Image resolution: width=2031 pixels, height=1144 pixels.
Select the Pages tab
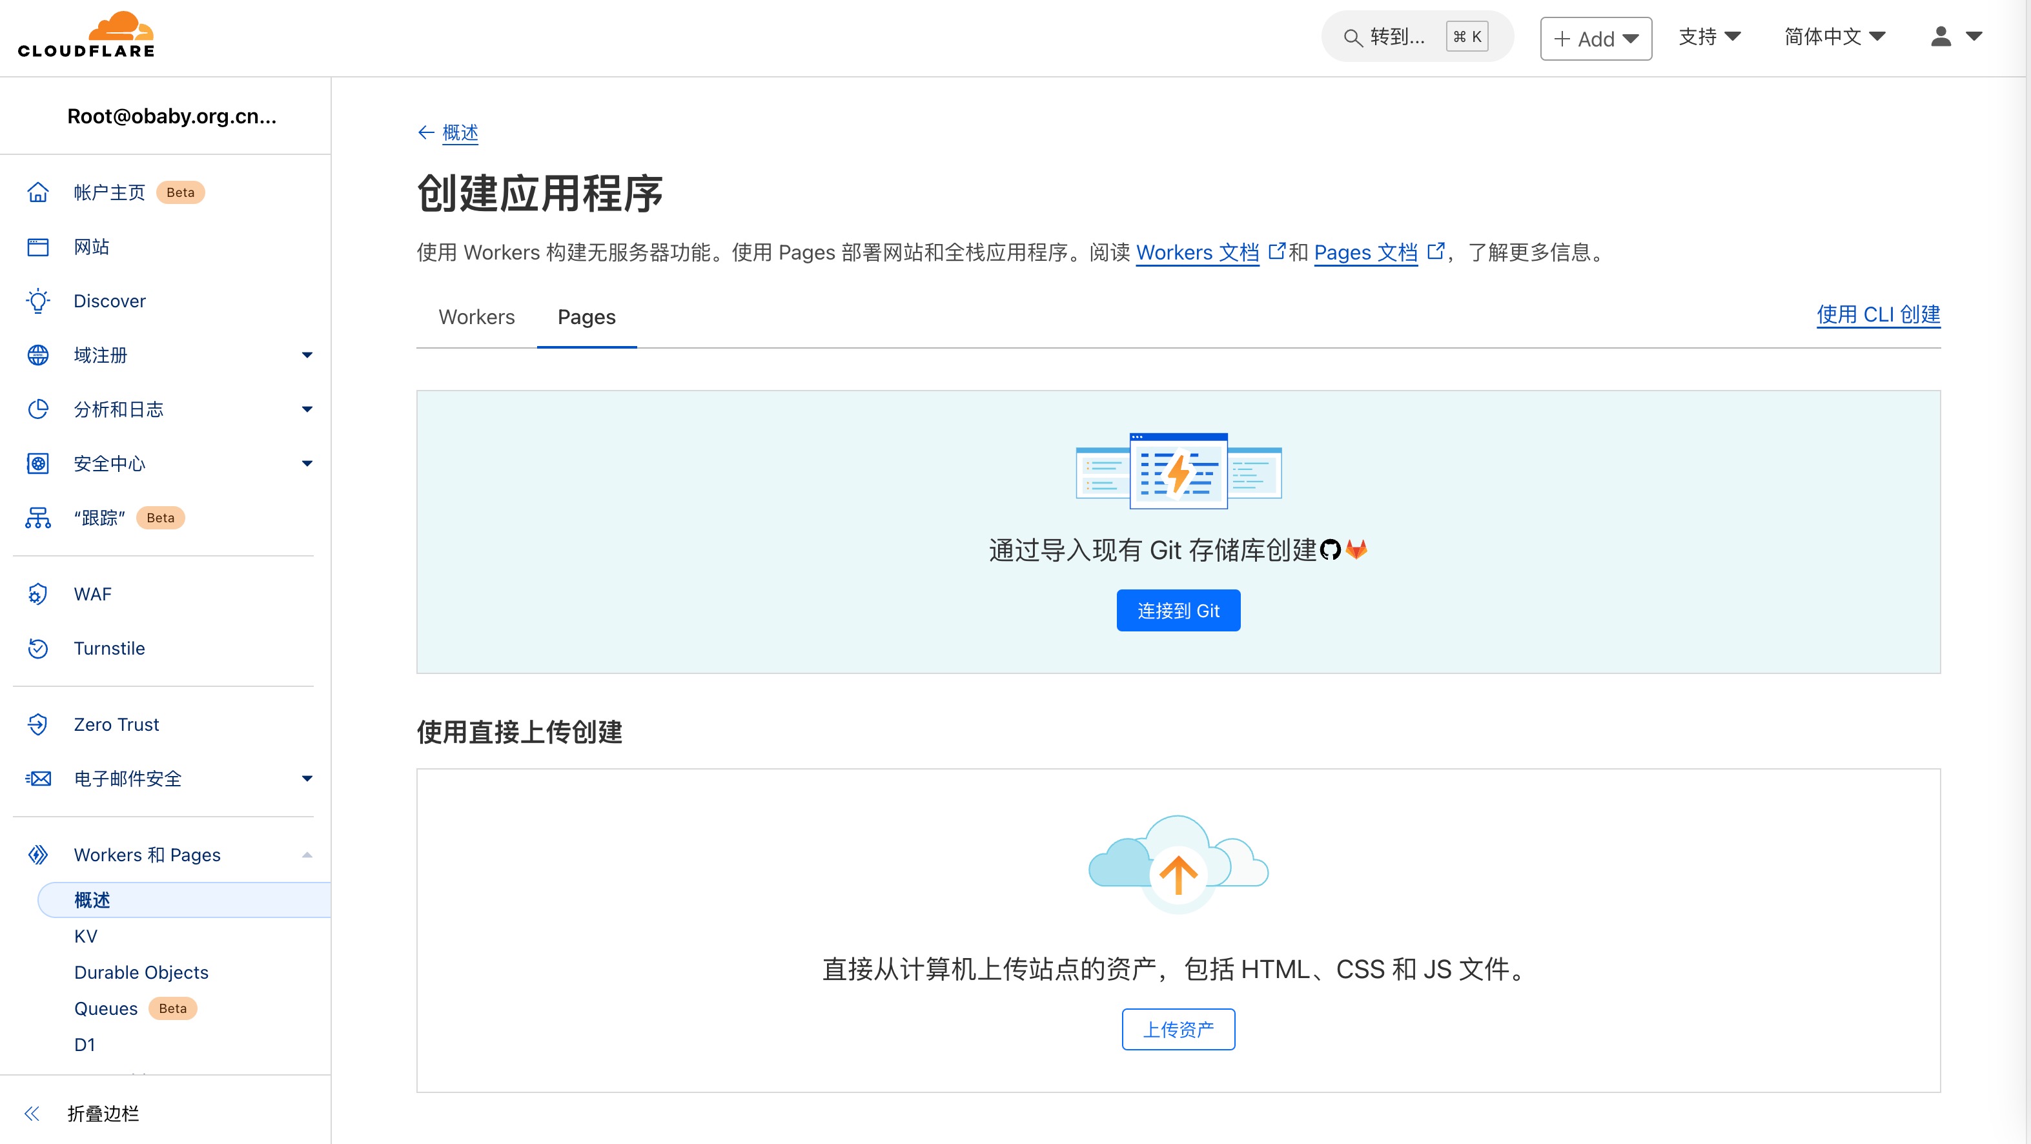coord(586,317)
